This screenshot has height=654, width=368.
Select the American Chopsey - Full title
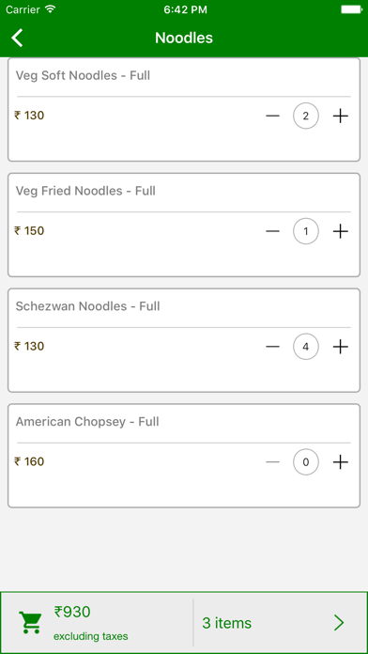pos(87,422)
